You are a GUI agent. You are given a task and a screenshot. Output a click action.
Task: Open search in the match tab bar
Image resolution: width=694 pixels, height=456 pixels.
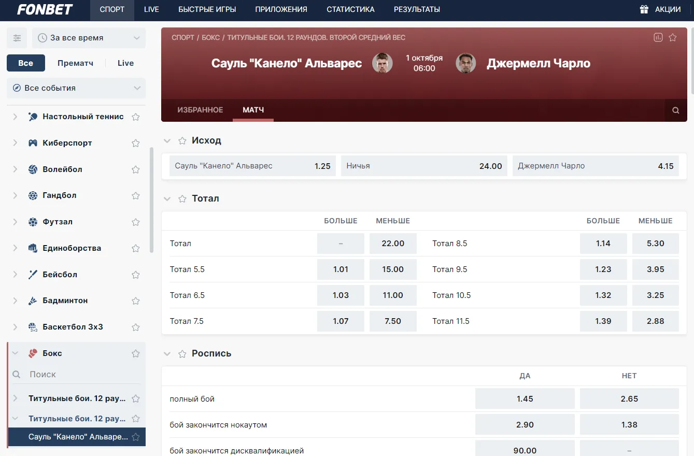(676, 110)
